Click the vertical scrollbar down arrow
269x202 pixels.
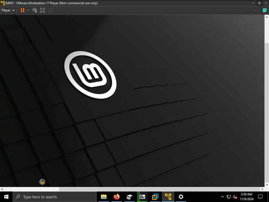[x=267, y=185]
